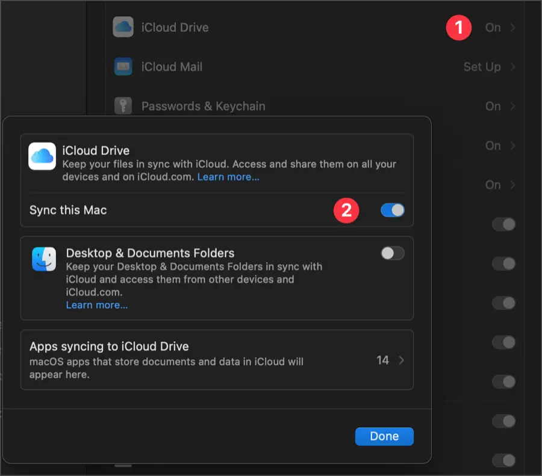Disable the Sync this Mac toggle
Viewport: 542px width, 476px height.
pyautogui.click(x=392, y=210)
